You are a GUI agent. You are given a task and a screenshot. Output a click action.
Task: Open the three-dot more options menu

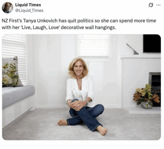pos(158,5)
